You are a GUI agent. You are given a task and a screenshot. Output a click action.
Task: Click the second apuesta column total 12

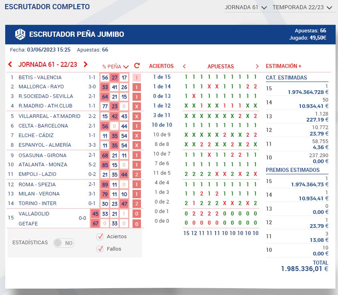(x=194, y=233)
